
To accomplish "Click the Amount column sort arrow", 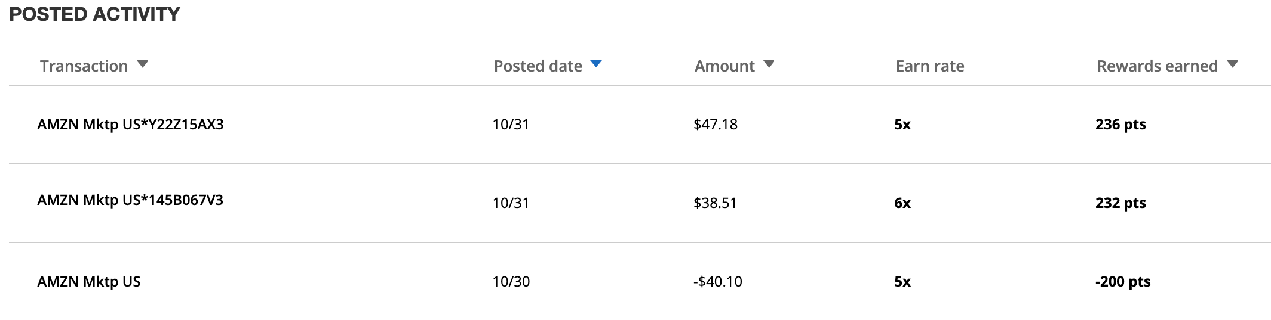I will pyautogui.click(x=769, y=64).
